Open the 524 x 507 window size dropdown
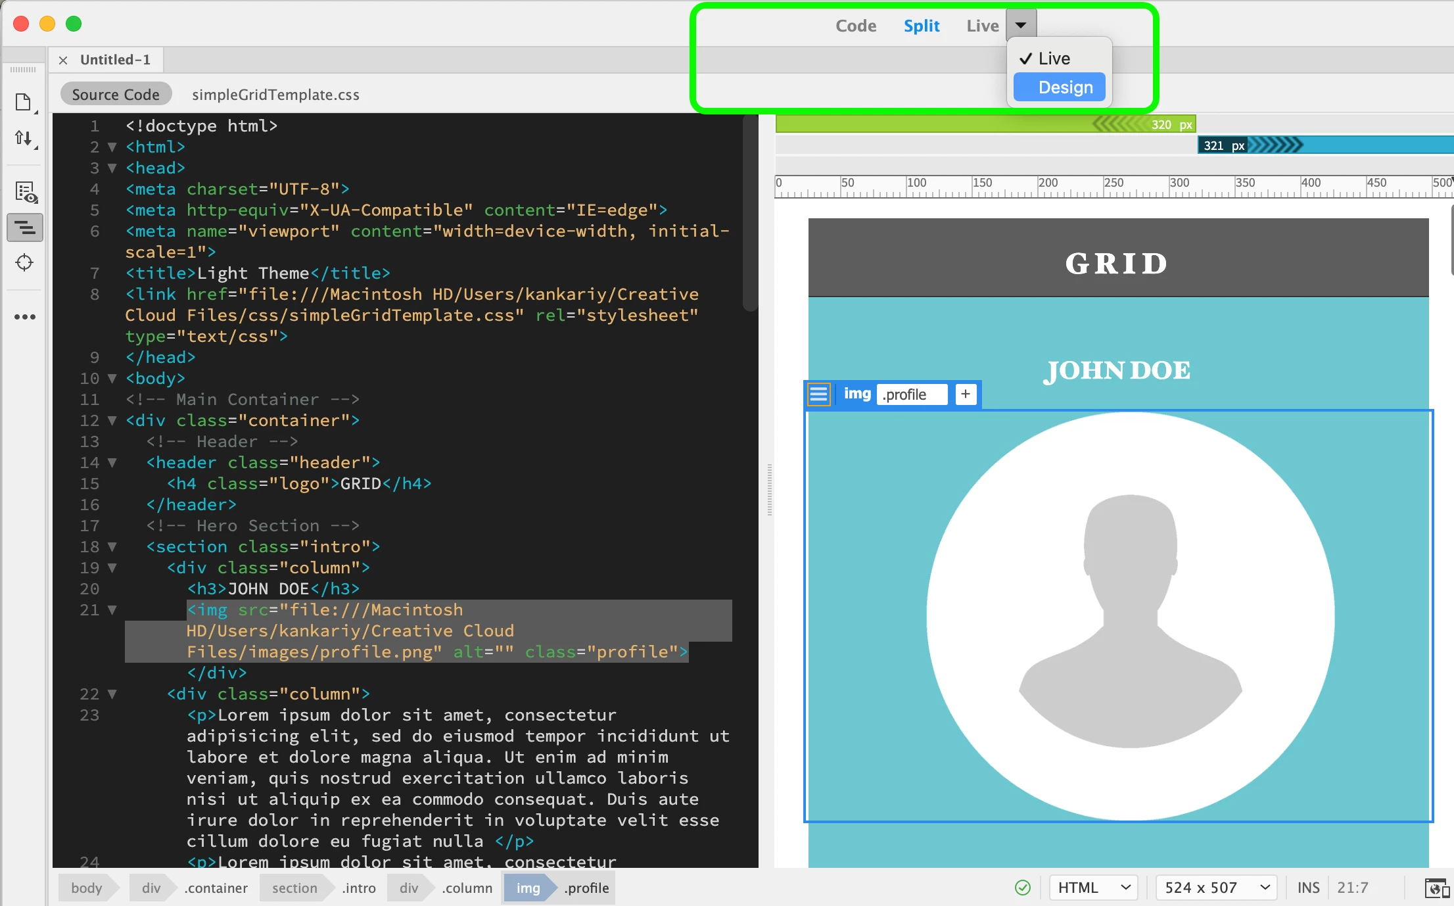 [x=1216, y=888]
